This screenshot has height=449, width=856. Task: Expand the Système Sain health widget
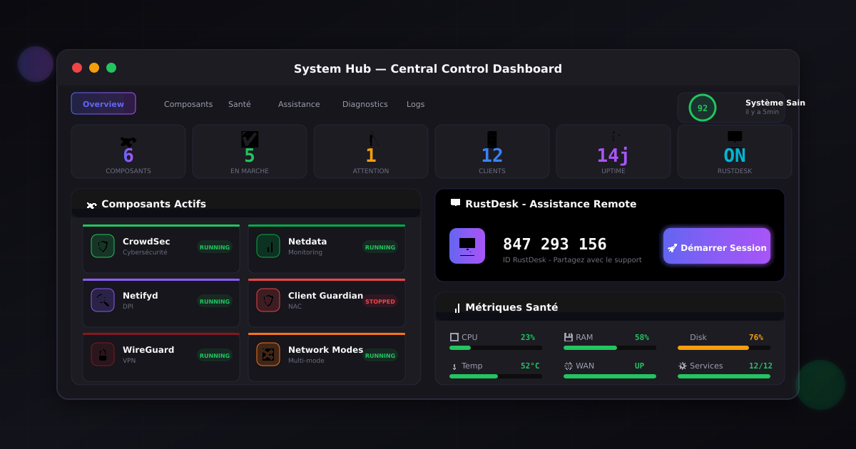coord(733,107)
